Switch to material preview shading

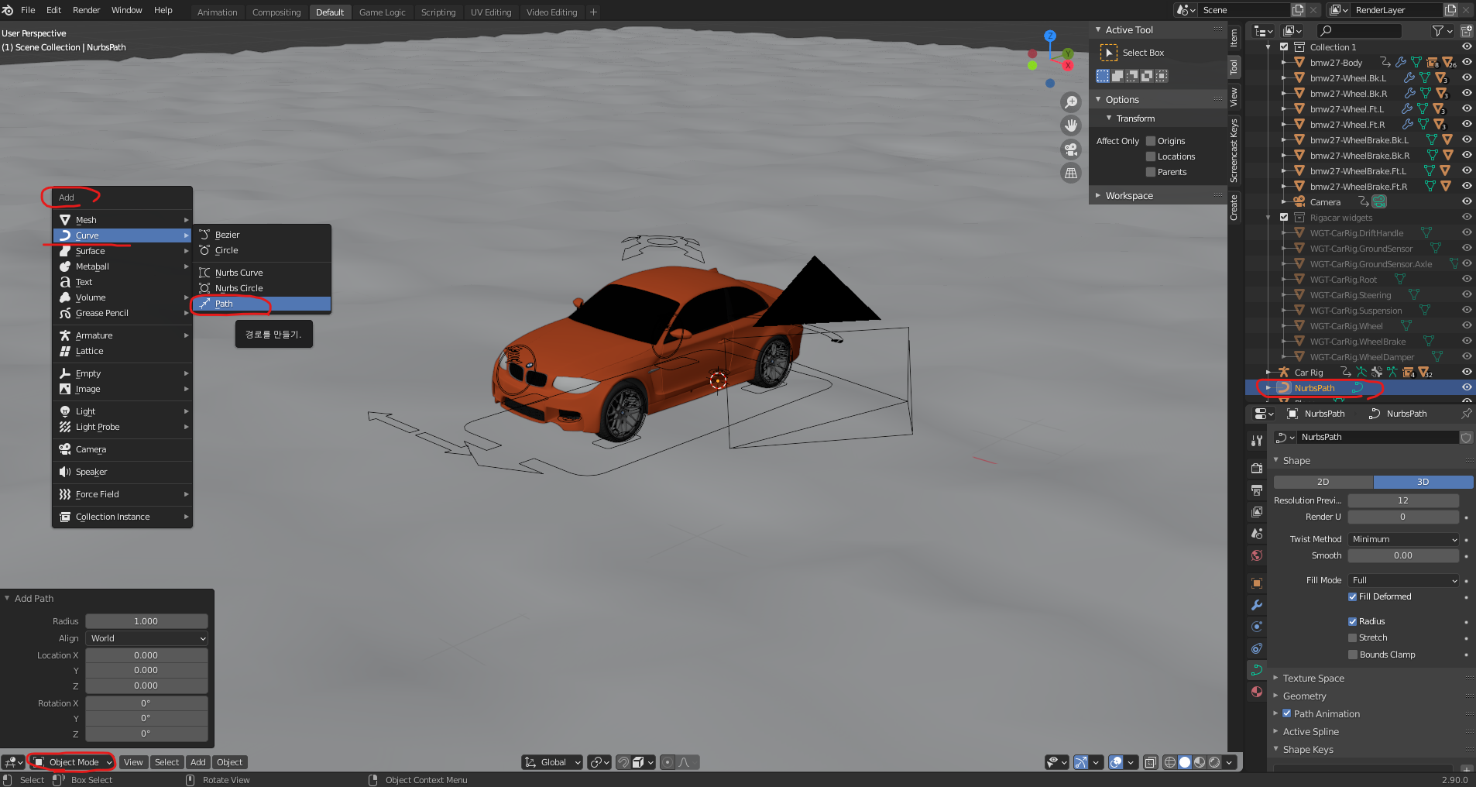pos(1200,762)
